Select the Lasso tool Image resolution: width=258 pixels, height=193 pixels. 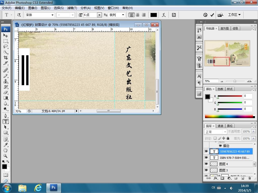click(6, 46)
